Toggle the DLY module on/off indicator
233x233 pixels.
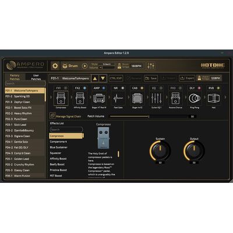(199, 88)
